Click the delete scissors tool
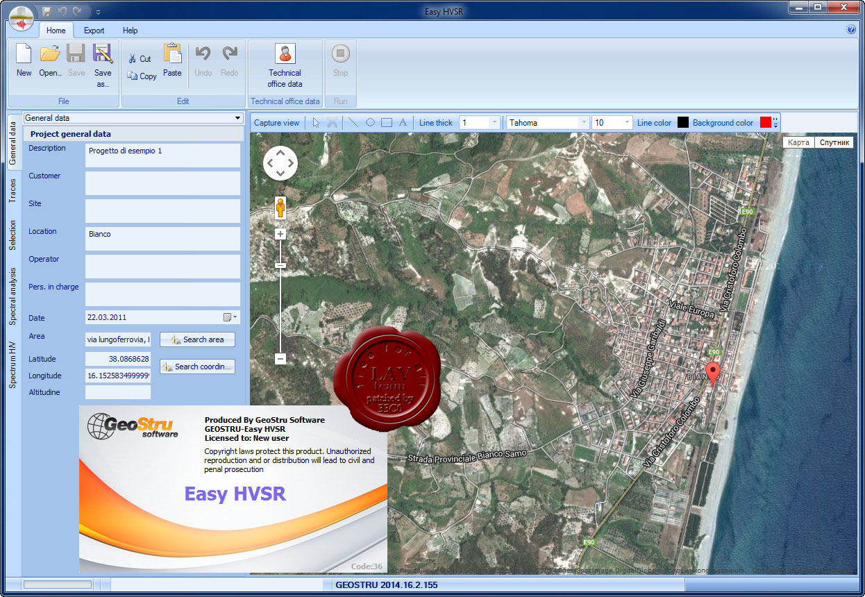The width and height of the screenshot is (865, 597). pyautogui.click(x=333, y=122)
